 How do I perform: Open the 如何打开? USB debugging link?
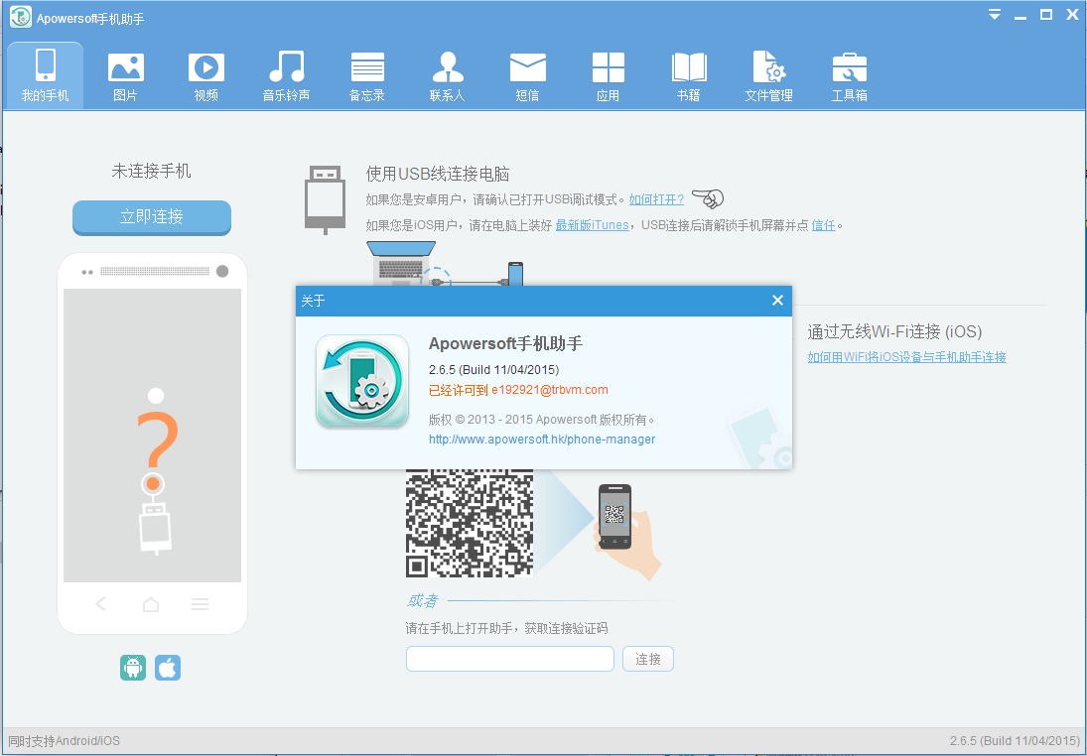(656, 199)
